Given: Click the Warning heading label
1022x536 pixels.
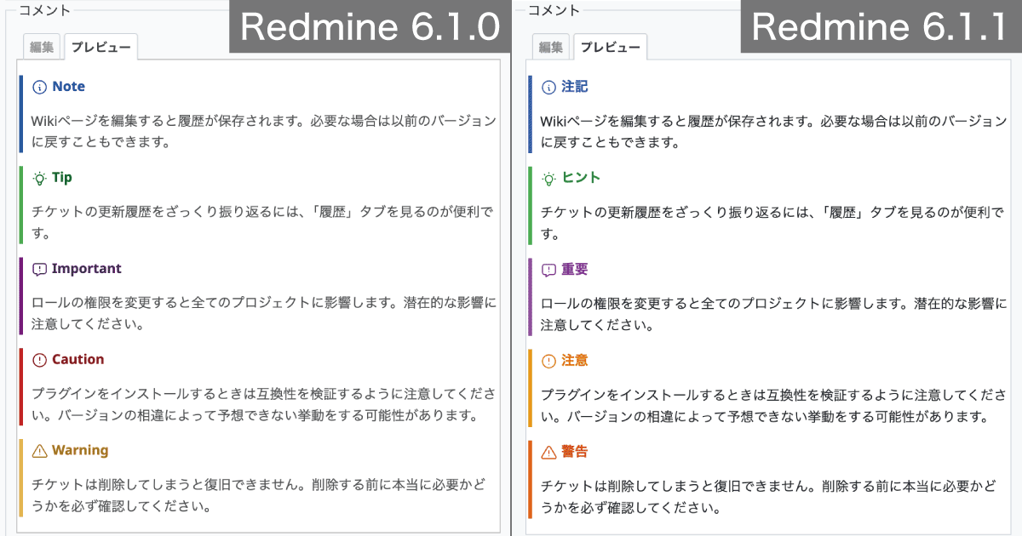Looking at the screenshot, I should (80, 450).
